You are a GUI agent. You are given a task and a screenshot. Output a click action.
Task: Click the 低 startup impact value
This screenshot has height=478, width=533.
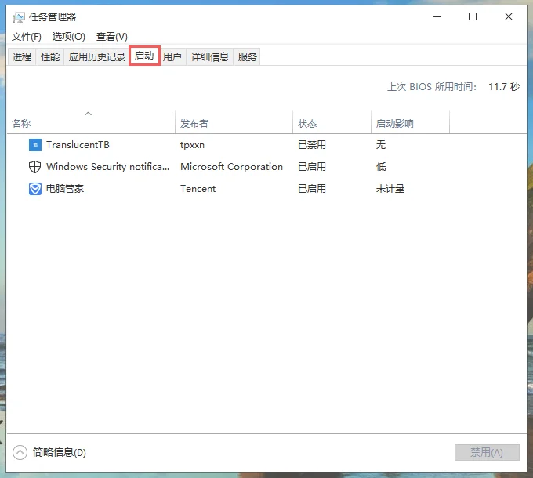[x=381, y=167]
